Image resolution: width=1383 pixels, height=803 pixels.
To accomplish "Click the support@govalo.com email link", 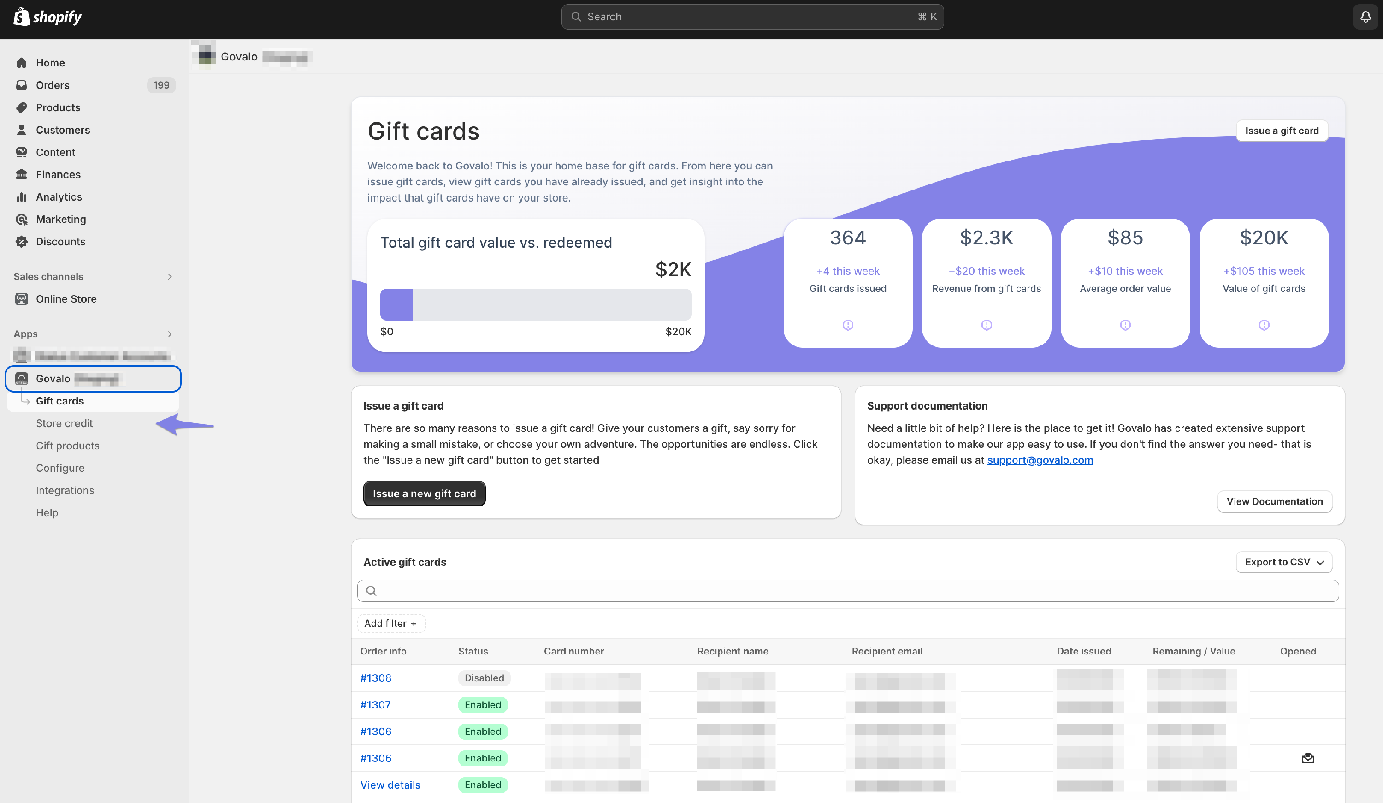I will [1040, 460].
